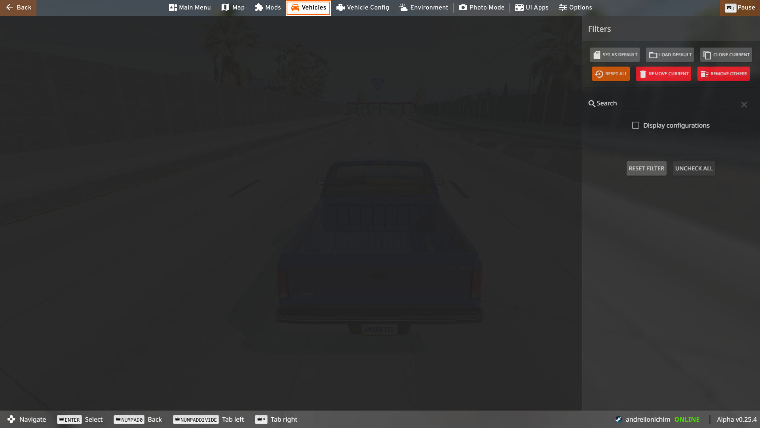Click the Pause button
Screen dimensions: 760x428
pos(740,8)
